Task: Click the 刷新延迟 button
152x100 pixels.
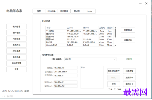Action: (x=128, y=30)
